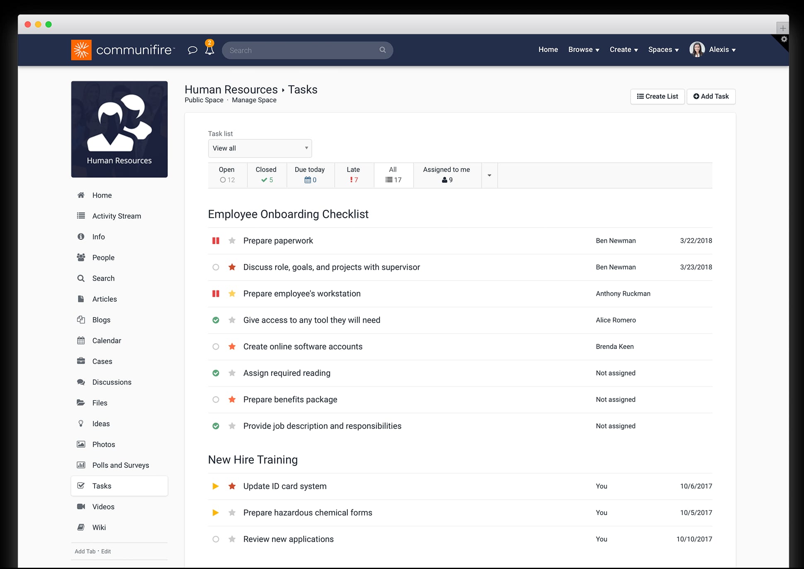Image resolution: width=804 pixels, height=569 pixels.
Task: Open Calendar in the sidebar menu
Action: point(107,341)
